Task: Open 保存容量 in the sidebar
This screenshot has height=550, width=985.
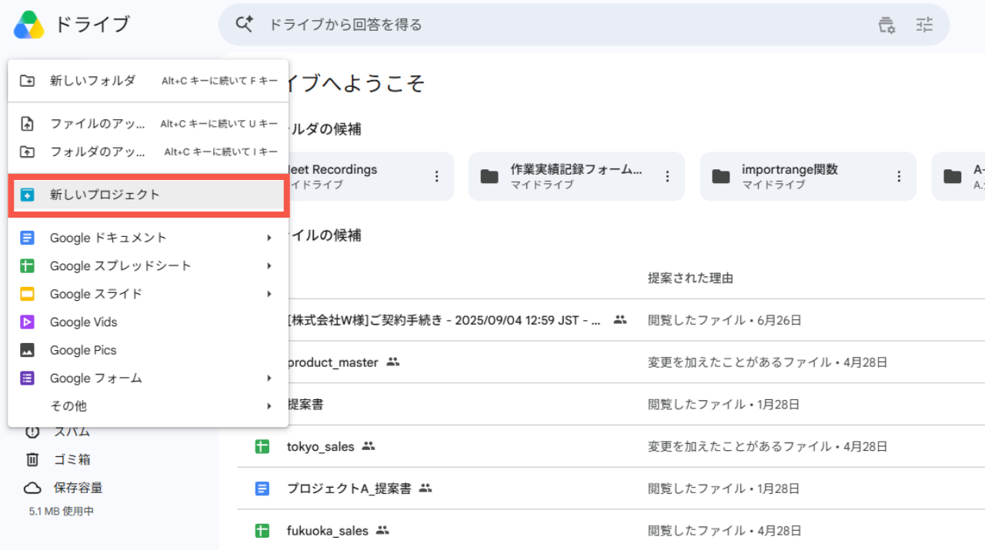Action: (78, 488)
